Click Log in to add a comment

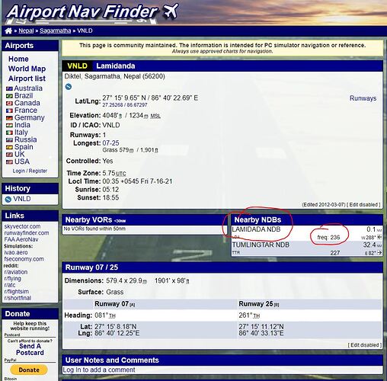(x=99, y=370)
